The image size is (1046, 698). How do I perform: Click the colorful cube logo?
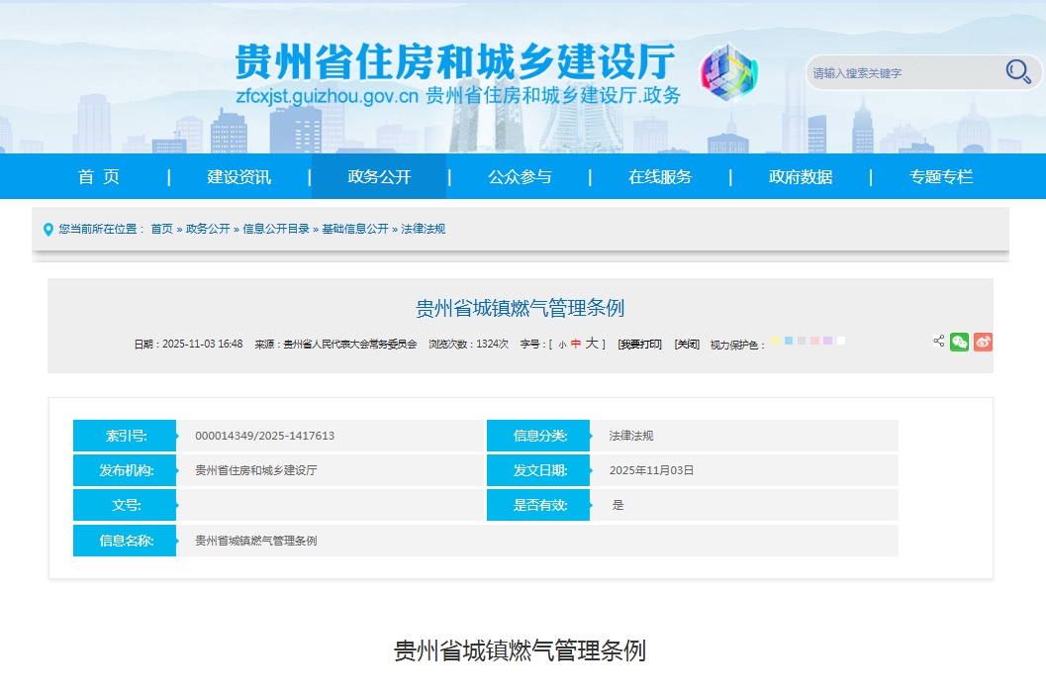[x=728, y=73]
